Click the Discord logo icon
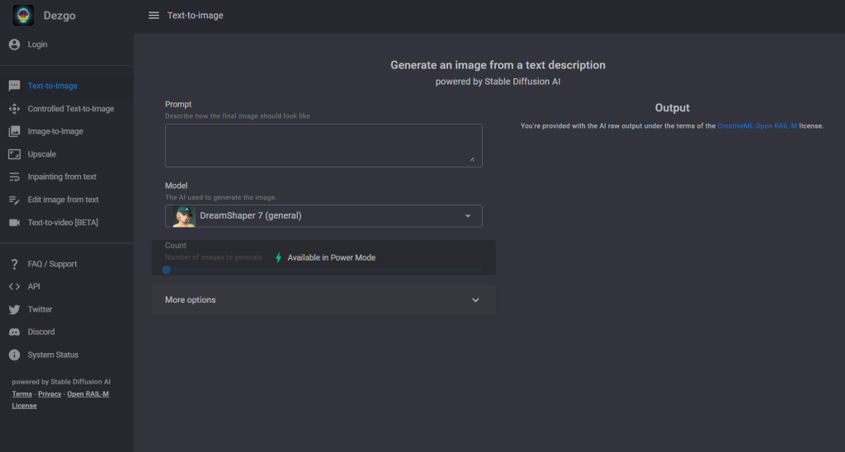This screenshot has height=452, width=845. (15, 332)
